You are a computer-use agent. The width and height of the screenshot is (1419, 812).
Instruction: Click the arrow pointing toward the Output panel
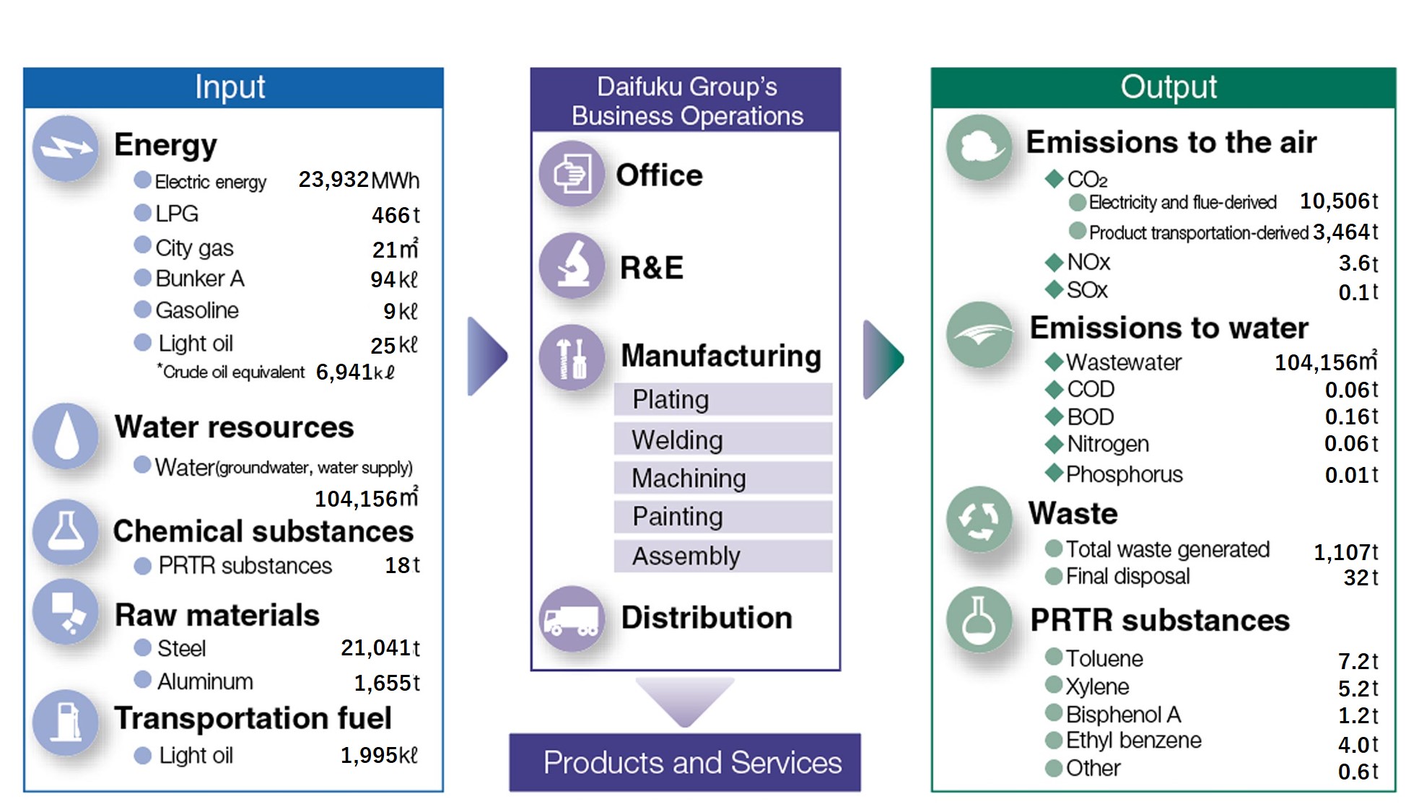point(883,359)
